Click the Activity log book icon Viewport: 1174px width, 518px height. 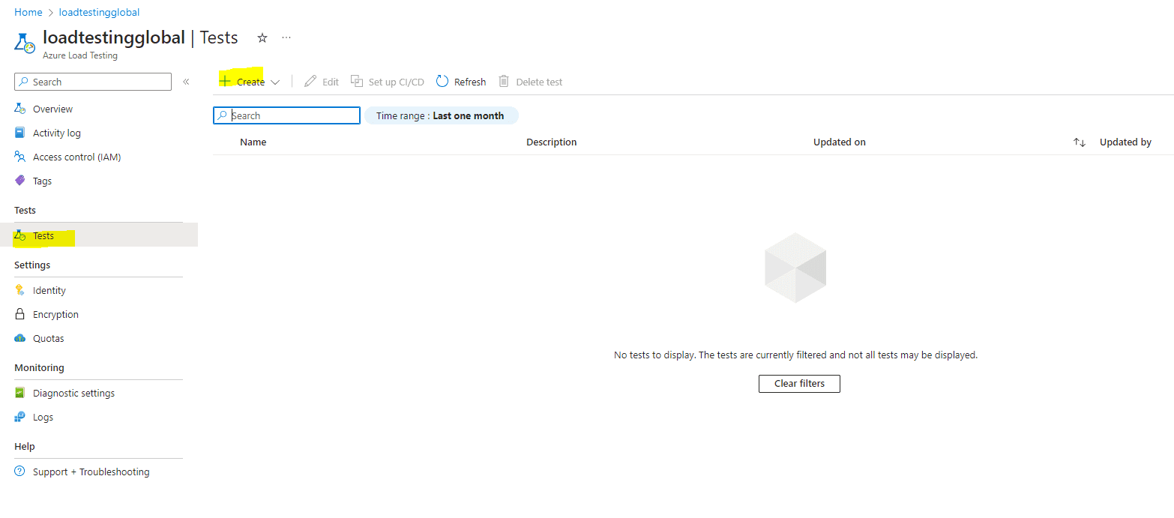(20, 133)
